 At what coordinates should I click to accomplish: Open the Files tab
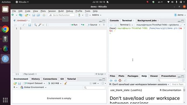pos(112,76)
